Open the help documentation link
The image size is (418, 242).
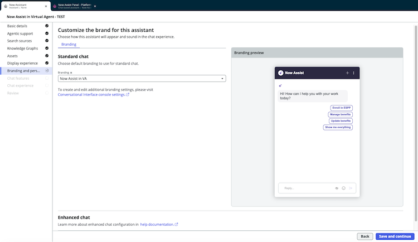tap(157, 224)
